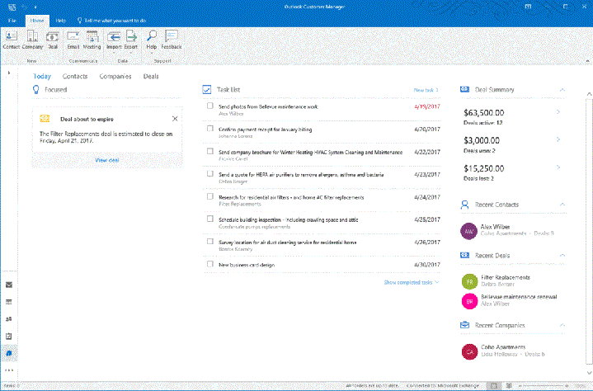
Task: Open Calendar from the navigation sidebar
Action: (x=9, y=302)
